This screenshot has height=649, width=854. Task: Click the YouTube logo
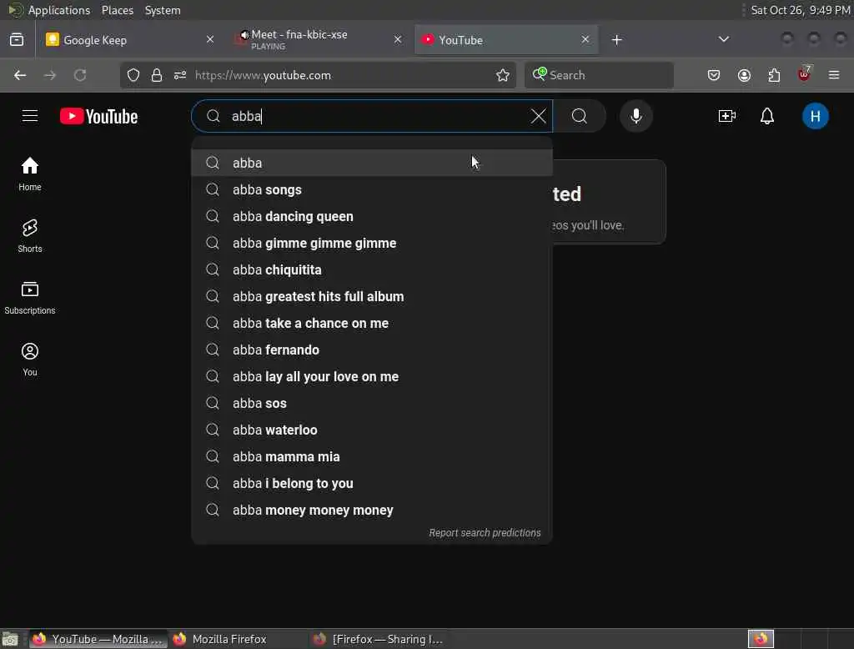(x=98, y=116)
